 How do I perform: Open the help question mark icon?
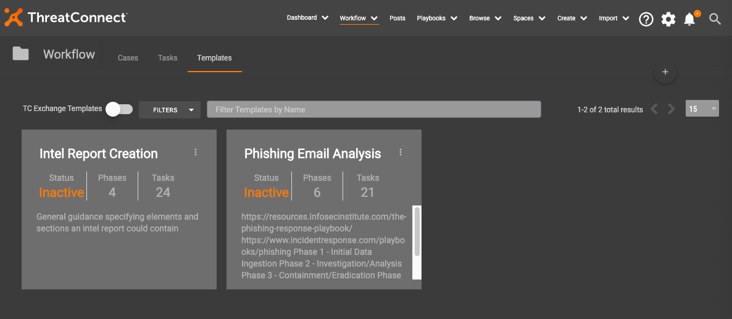(646, 19)
